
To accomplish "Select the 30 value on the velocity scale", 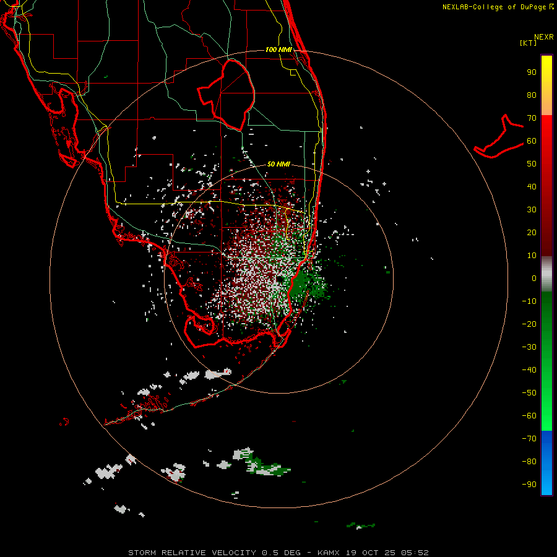I will (532, 210).
